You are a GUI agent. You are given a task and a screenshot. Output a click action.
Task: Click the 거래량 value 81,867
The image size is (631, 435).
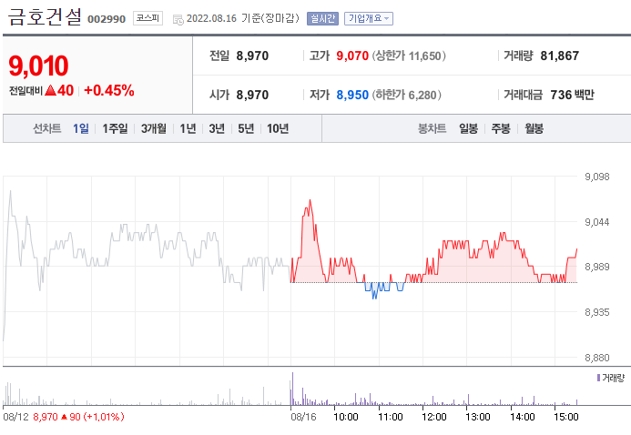pyautogui.click(x=560, y=56)
